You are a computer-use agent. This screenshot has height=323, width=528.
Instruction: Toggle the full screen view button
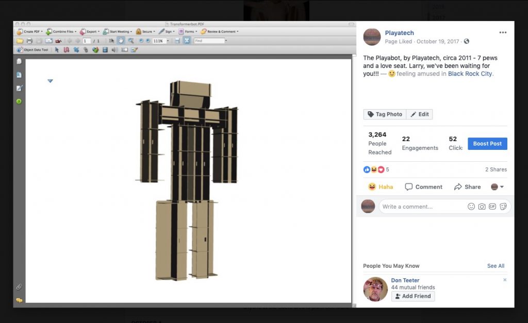click(187, 41)
